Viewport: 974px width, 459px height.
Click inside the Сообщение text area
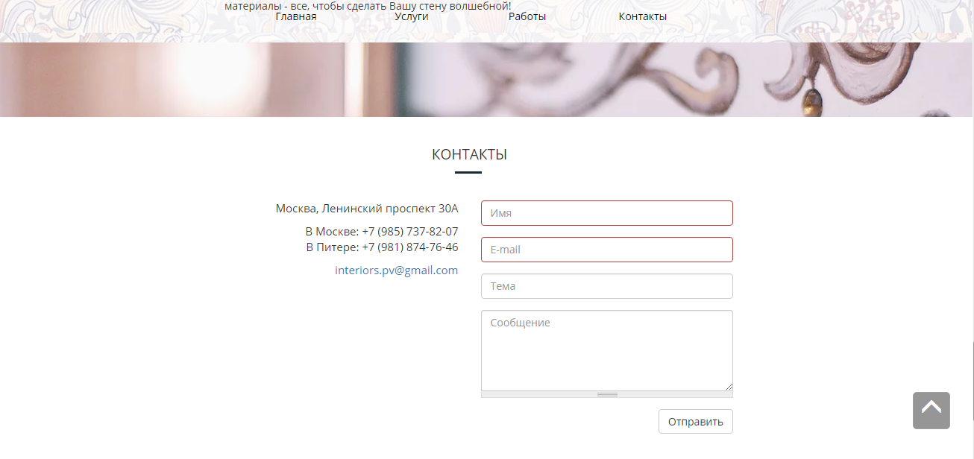point(606,350)
